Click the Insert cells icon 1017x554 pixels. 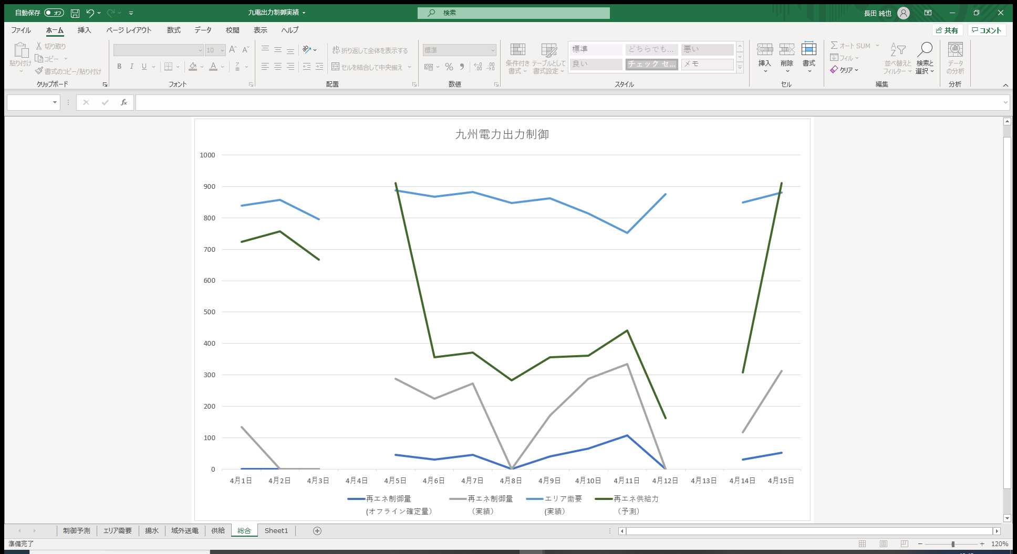764,50
